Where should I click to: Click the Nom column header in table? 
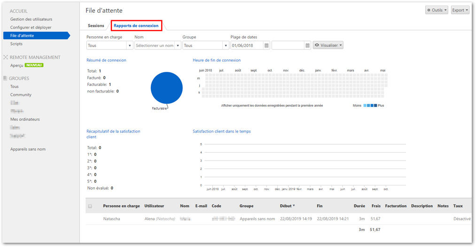pos(185,206)
